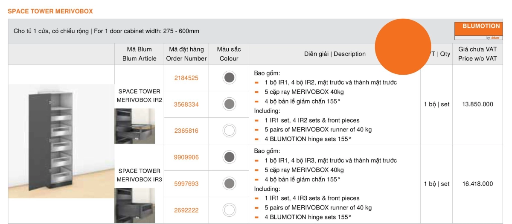Image resolution: width=512 pixels, height=224 pixels.
Task: Click the tall Space Tower cabinet image
Action: 61,141
